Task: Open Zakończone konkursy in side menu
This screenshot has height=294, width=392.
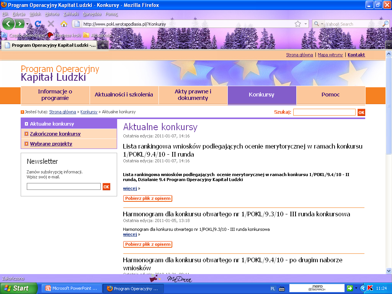Action: click(x=55, y=134)
